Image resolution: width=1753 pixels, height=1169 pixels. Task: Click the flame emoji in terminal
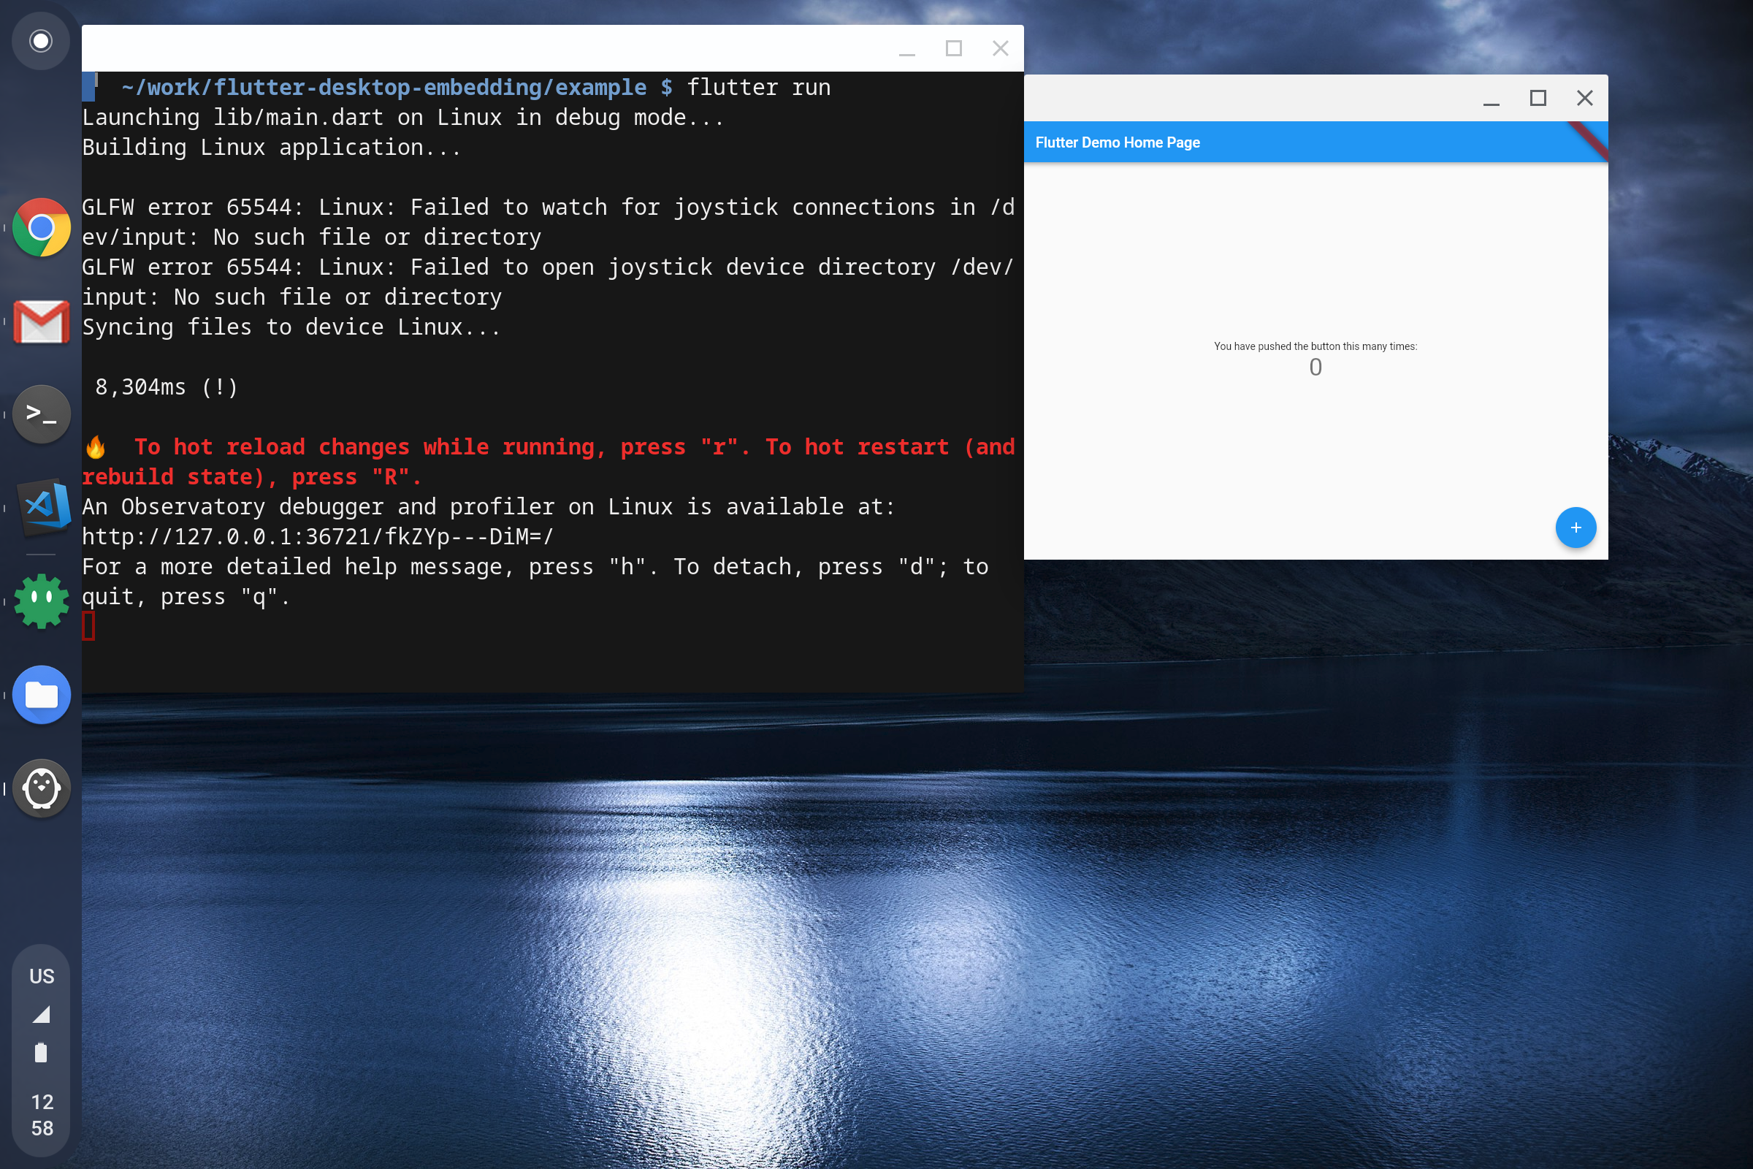(x=96, y=447)
